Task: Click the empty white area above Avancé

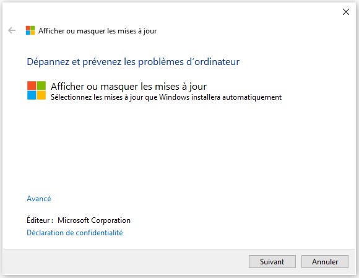Action: click(179, 147)
